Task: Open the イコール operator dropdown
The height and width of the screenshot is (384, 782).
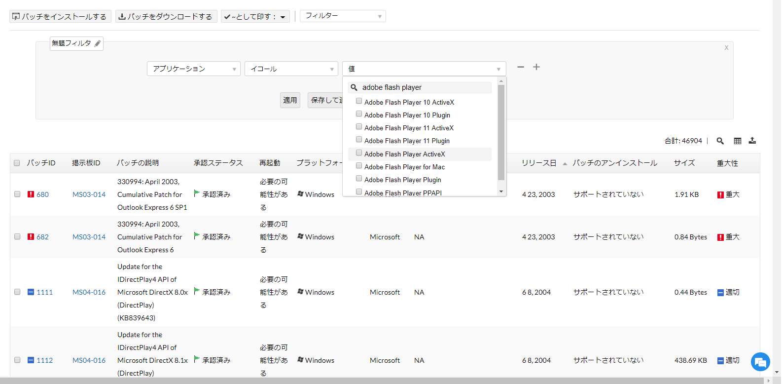Action: [x=291, y=69]
